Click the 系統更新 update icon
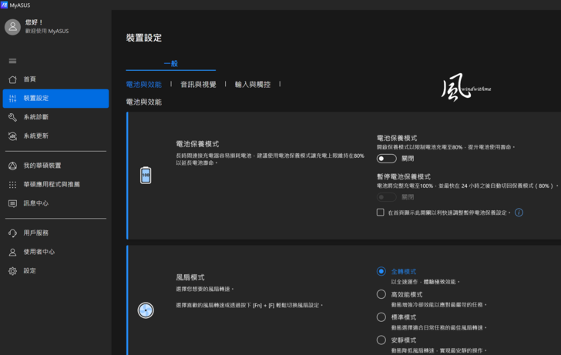The image size is (561, 355). (12, 136)
